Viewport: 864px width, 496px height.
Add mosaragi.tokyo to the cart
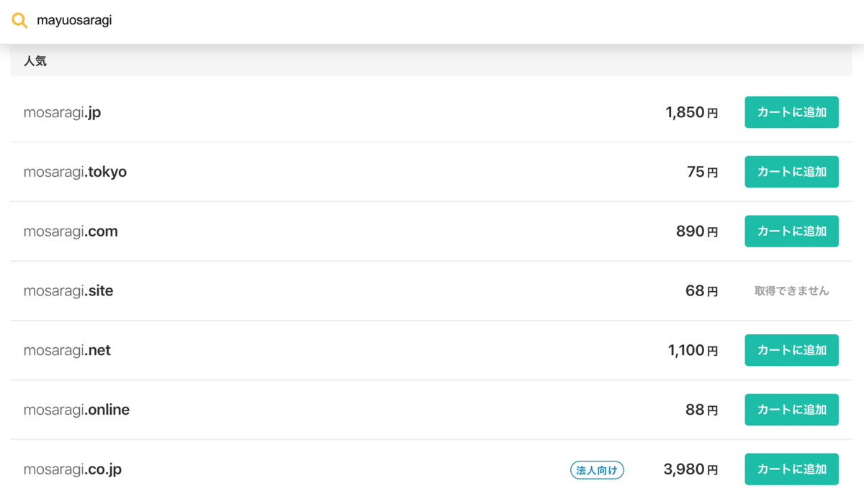(x=791, y=172)
